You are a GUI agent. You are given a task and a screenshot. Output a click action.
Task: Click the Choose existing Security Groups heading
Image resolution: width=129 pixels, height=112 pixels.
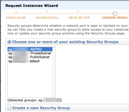click(x=65, y=42)
